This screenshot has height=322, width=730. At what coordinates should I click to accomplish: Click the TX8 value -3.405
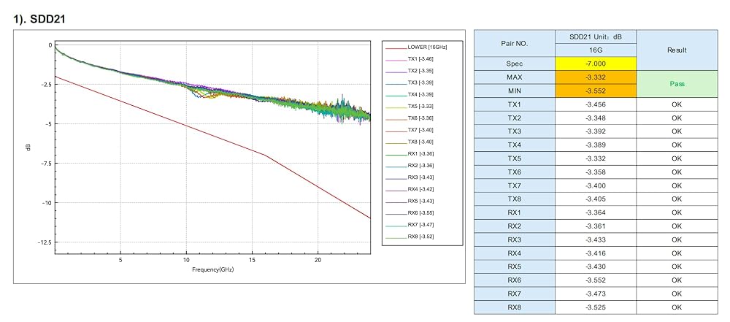(596, 199)
